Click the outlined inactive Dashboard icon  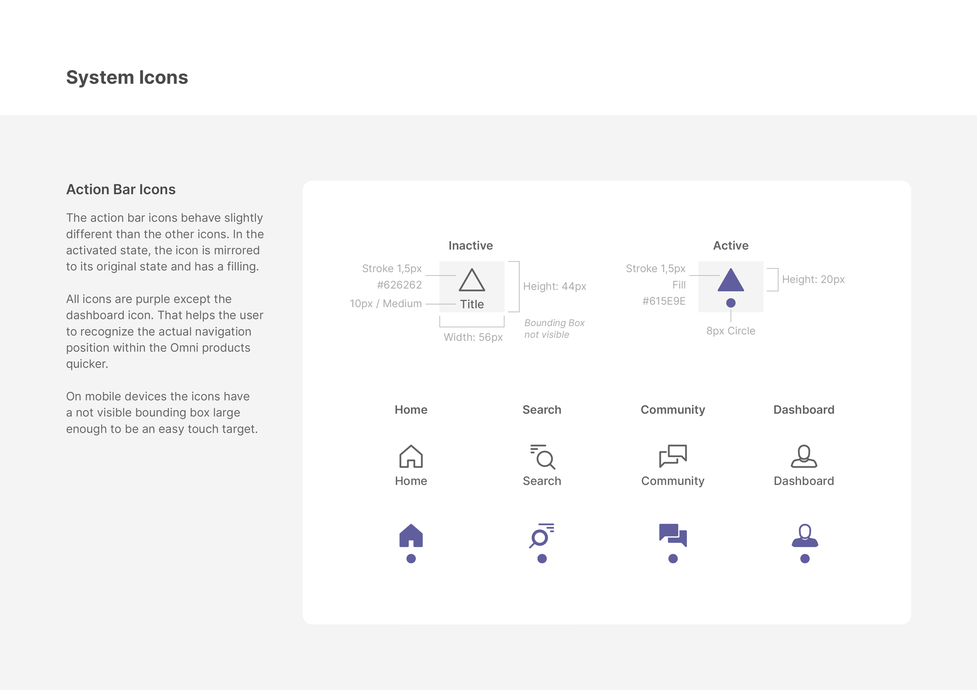pos(804,456)
